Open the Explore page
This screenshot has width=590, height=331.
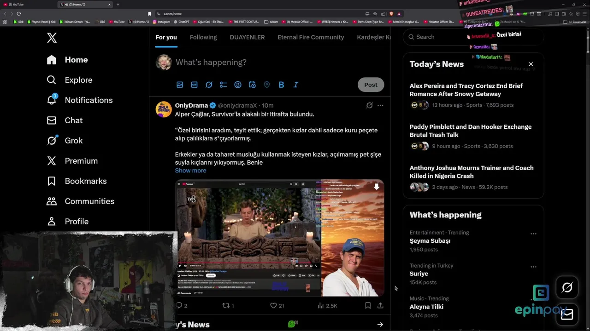click(x=70, y=80)
